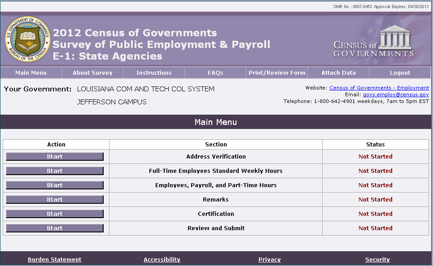433x266 pixels.
Task: Click the govs.employ@census.gov email link
Action: click(396, 94)
